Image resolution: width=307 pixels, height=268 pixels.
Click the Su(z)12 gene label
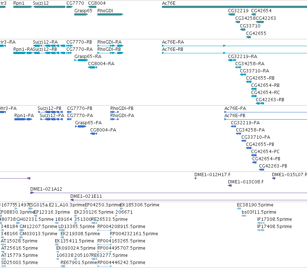tap(41, 3)
